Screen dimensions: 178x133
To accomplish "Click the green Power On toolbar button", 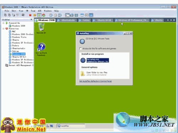I will 39,15.
